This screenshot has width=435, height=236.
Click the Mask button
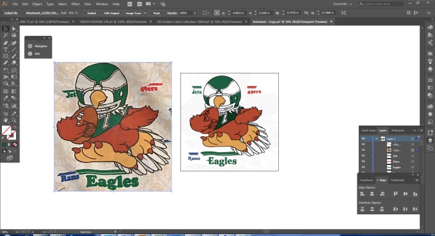157,13
